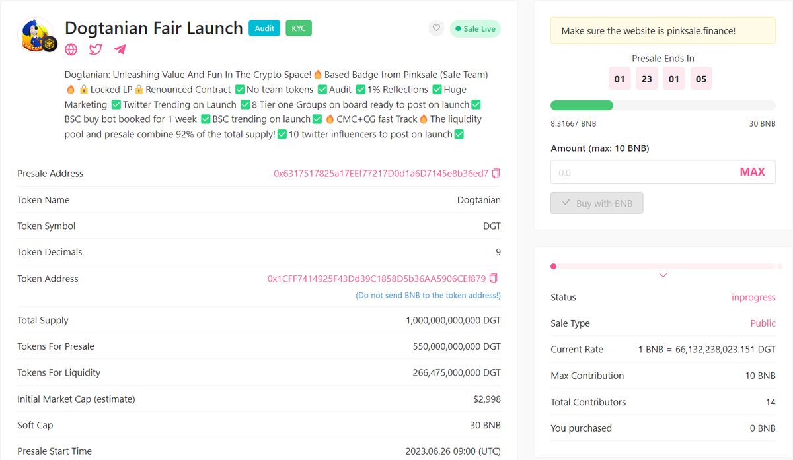Open the Dogtanian Twitter icon
This screenshot has width=793, height=460.
pyautogui.click(x=95, y=49)
